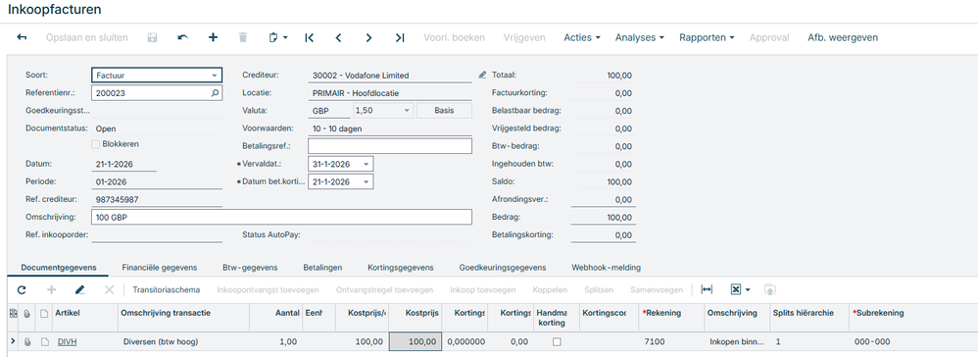Image resolution: width=978 pixels, height=357 pixels.
Task: Go to the previous record
Action: (x=339, y=37)
